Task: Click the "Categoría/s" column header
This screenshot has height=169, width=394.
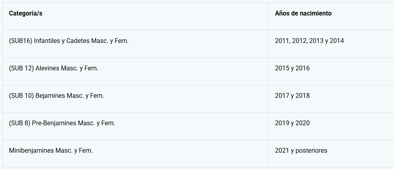Action: pyautogui.click(x=26, y=14)
